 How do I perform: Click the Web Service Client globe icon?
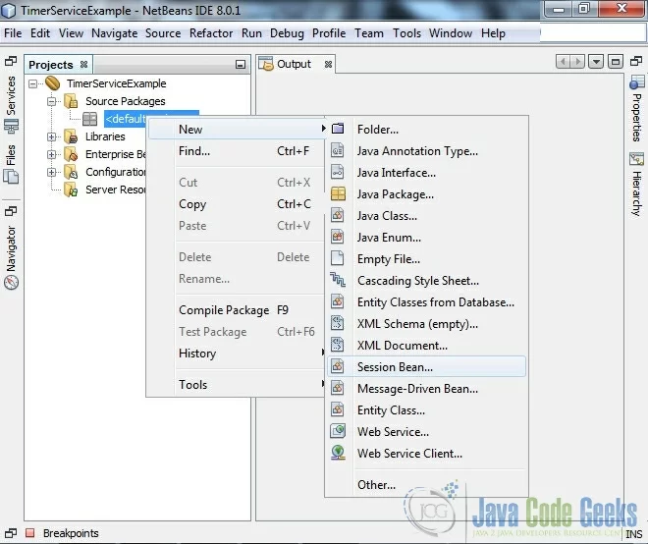pos(338,453)
